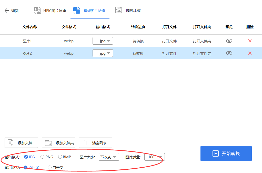
Task: Click the trash icon to clear the list
Action: pos(85,142)
